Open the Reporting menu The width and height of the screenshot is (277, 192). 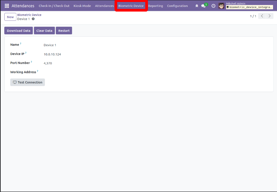pyautogui.click(x=156, y=6)
